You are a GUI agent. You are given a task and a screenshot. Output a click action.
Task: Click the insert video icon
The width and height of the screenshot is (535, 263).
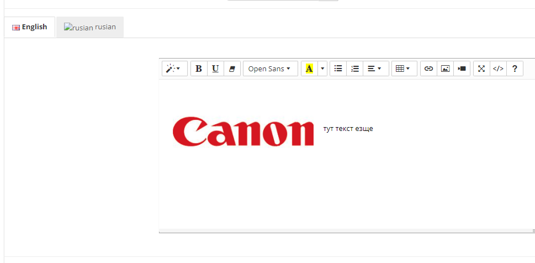(462, 69)
